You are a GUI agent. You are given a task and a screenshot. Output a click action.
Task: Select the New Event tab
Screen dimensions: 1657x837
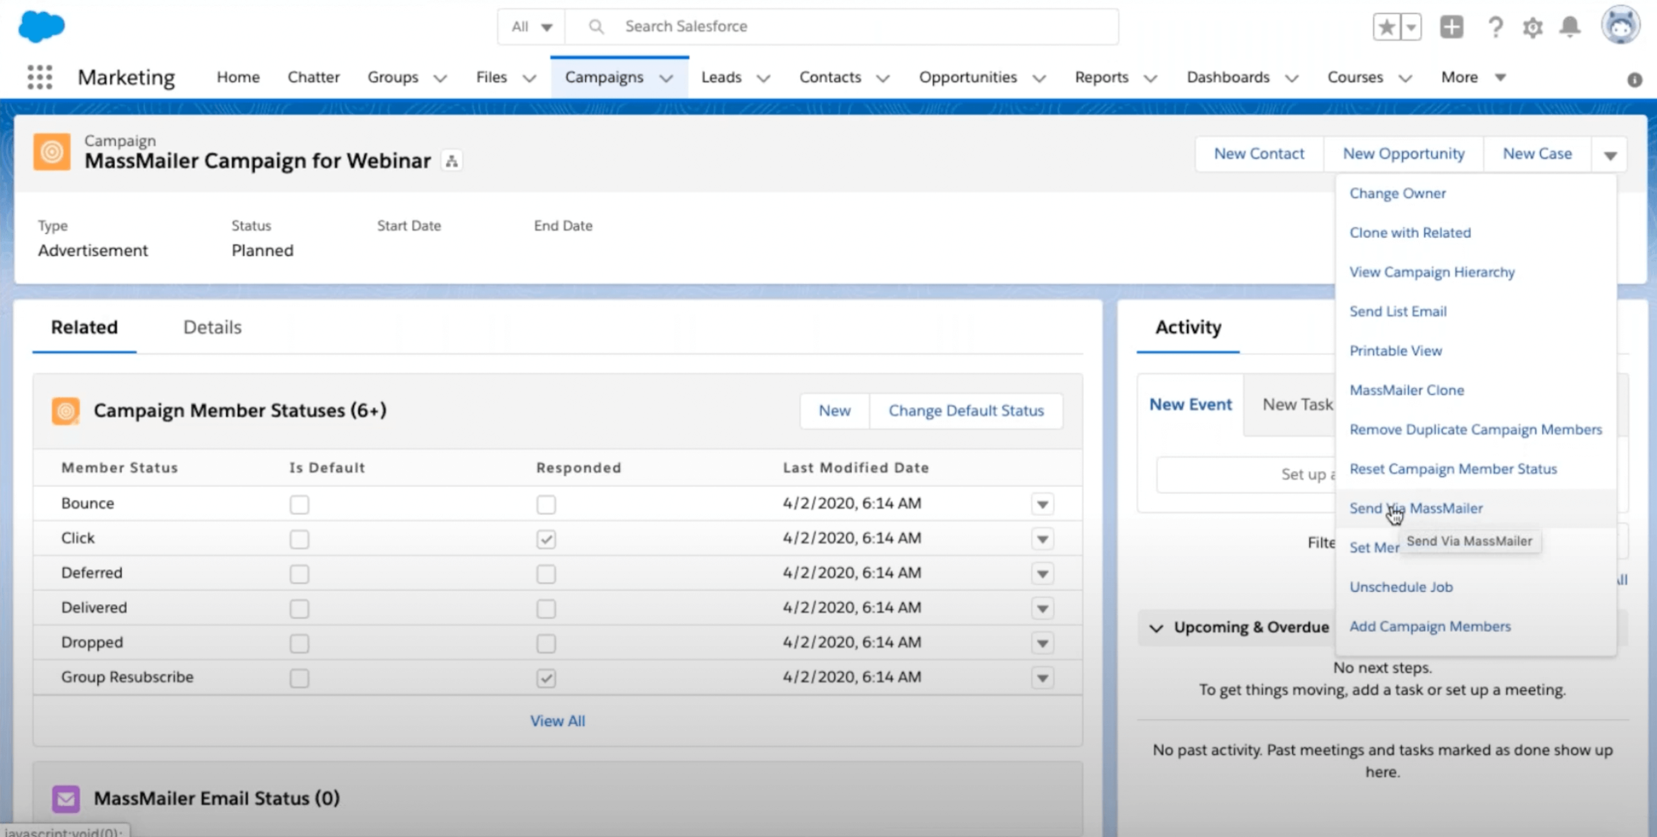[1190, 405]
